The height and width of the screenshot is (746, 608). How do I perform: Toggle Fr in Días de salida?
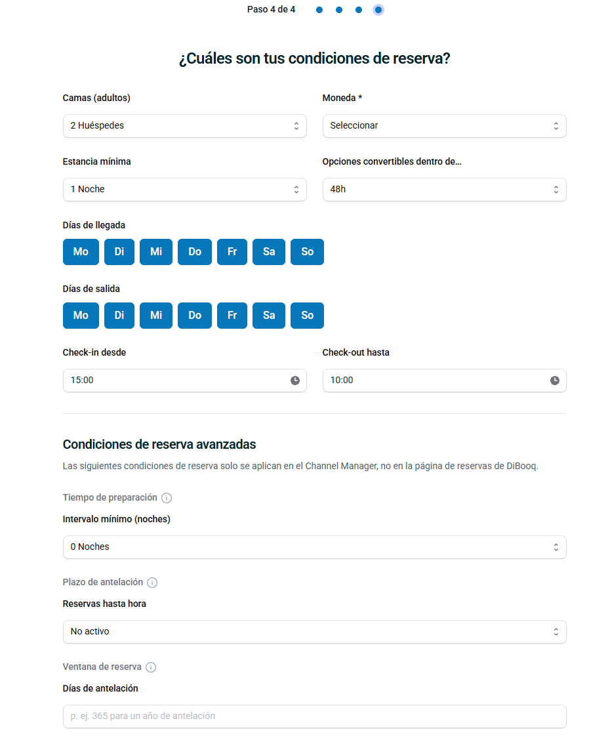(232, 316)
